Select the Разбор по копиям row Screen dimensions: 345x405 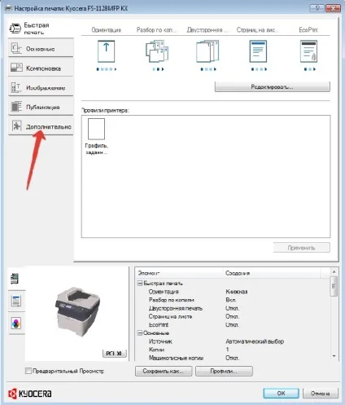(x=233, y=300)
